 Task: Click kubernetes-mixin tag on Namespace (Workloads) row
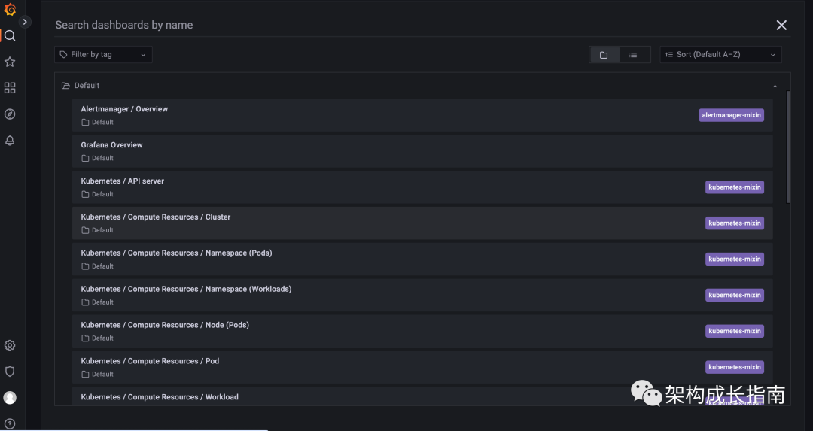pos(735,295)
